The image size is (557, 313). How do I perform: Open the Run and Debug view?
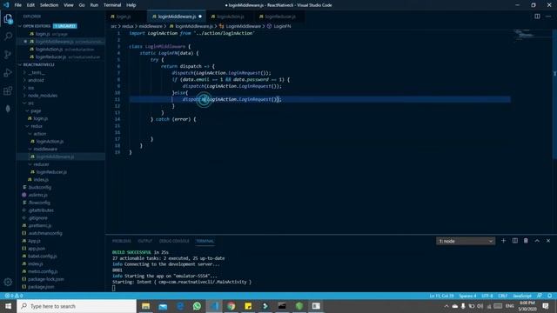point(8,73)
